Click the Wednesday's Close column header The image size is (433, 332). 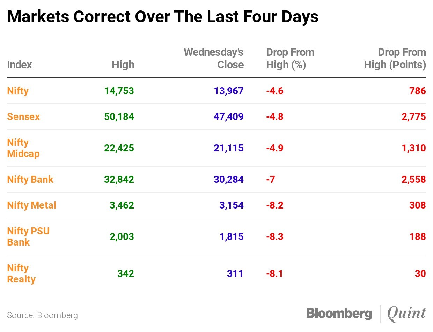pos(214,59)
